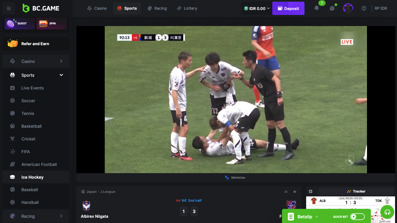This screenshot has height=223, width=397.
Task: Open the IDR 0.00 balance dropdown
Action: pos(257,9)
